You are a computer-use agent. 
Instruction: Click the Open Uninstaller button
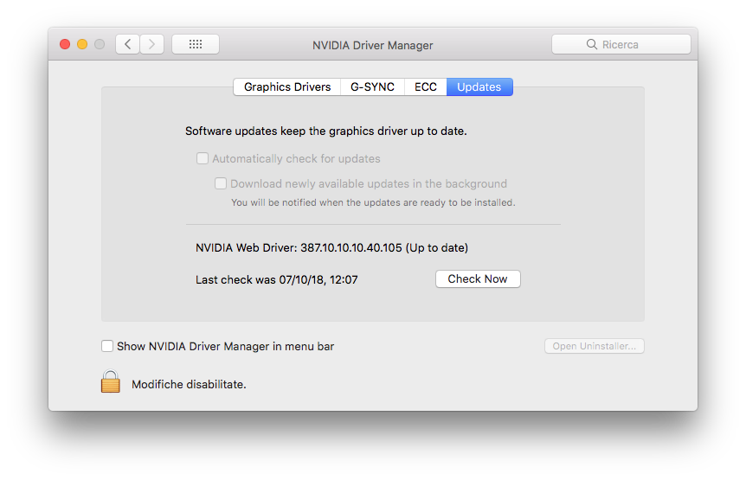pyautogui.click(x=595, y=346)
